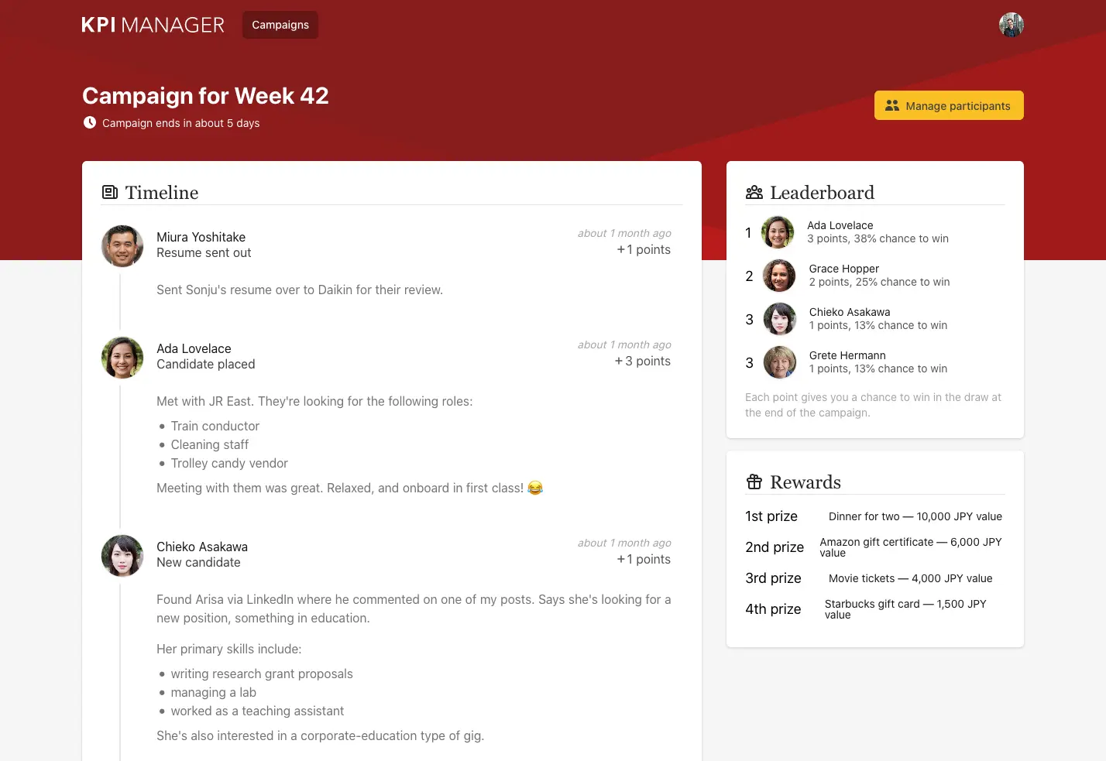Viewport: 1106px width, 761px height.
Task: Open the Campaigns menu item
Action: (x=280, y=25)
